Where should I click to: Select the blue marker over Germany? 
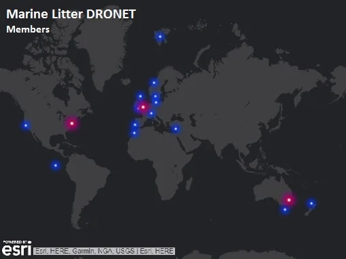click(156, 102)
